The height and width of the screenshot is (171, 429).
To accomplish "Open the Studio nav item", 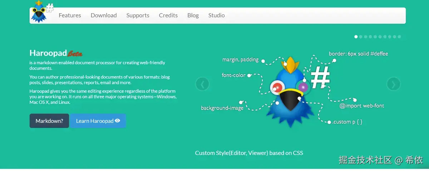I will pyautogui.click(x=217, y=15).
